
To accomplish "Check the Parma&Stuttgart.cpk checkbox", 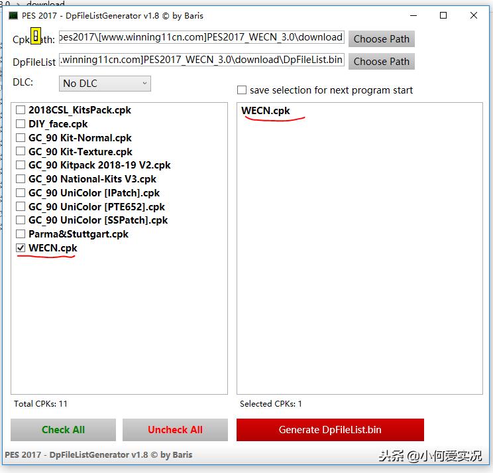I will pyautogui.click(x=21, y=234).
